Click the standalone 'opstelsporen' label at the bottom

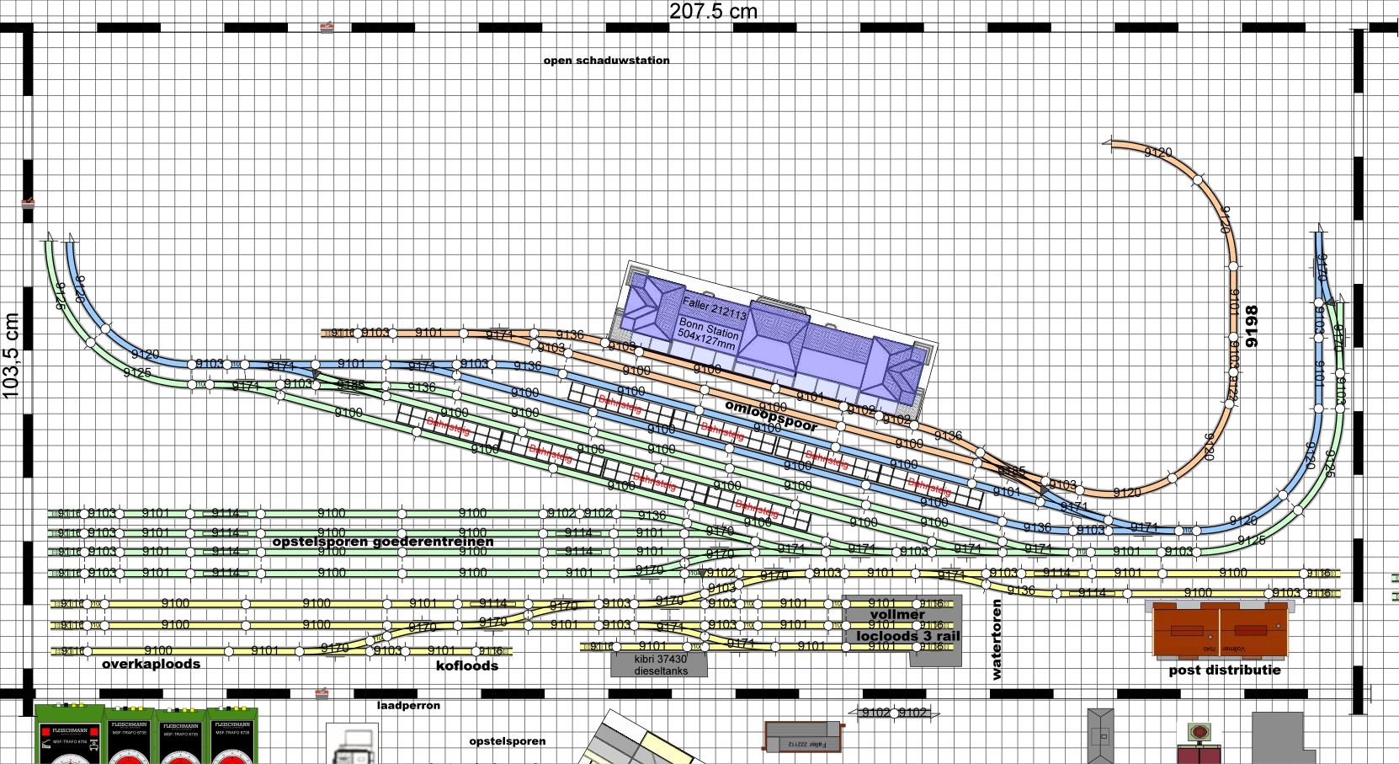tap(508, 741)
